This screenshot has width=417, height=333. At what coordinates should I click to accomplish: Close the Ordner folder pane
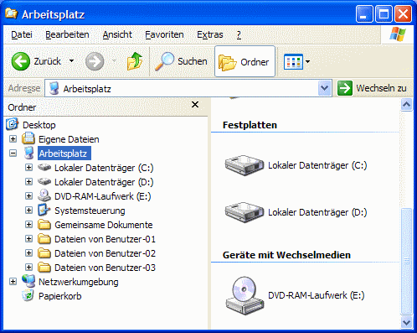click(195, 105)
